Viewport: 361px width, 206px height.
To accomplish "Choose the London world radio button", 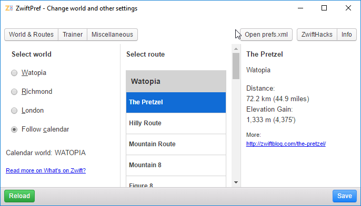I will click(14, 111).
